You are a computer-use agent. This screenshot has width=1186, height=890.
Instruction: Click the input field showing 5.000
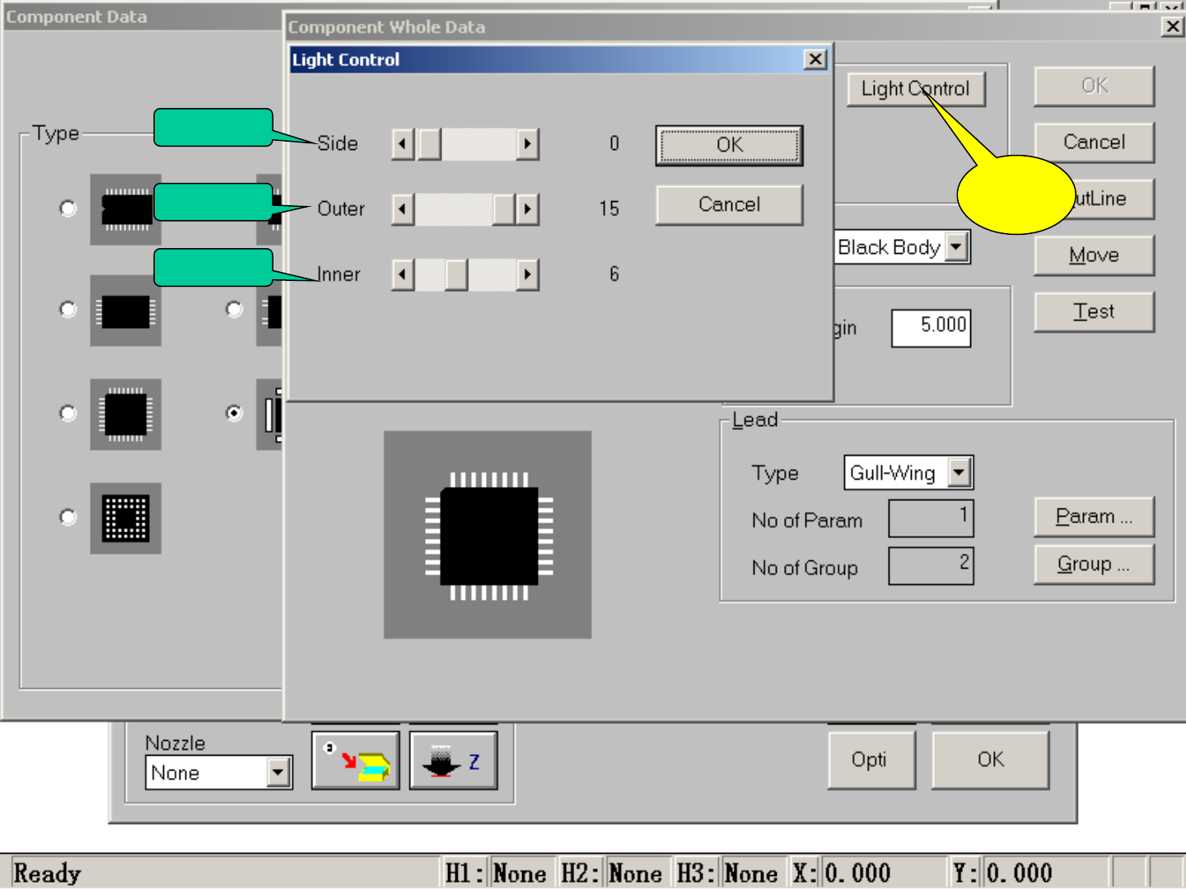(931, 327)
